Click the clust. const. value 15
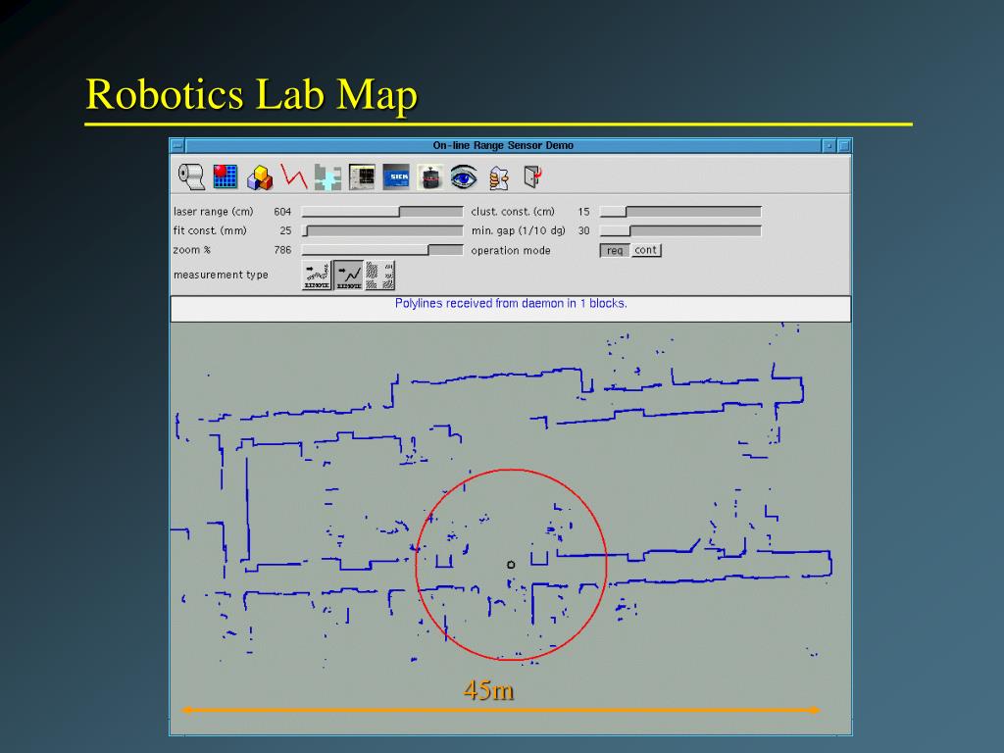The image size is (1004, 753). click(583, 212)
